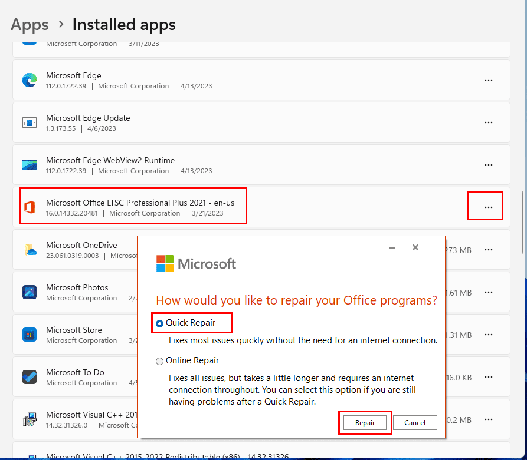Click Edge Update version 1.3.173.55
Screen dimensions: 527x460
(x=61, y=128)
